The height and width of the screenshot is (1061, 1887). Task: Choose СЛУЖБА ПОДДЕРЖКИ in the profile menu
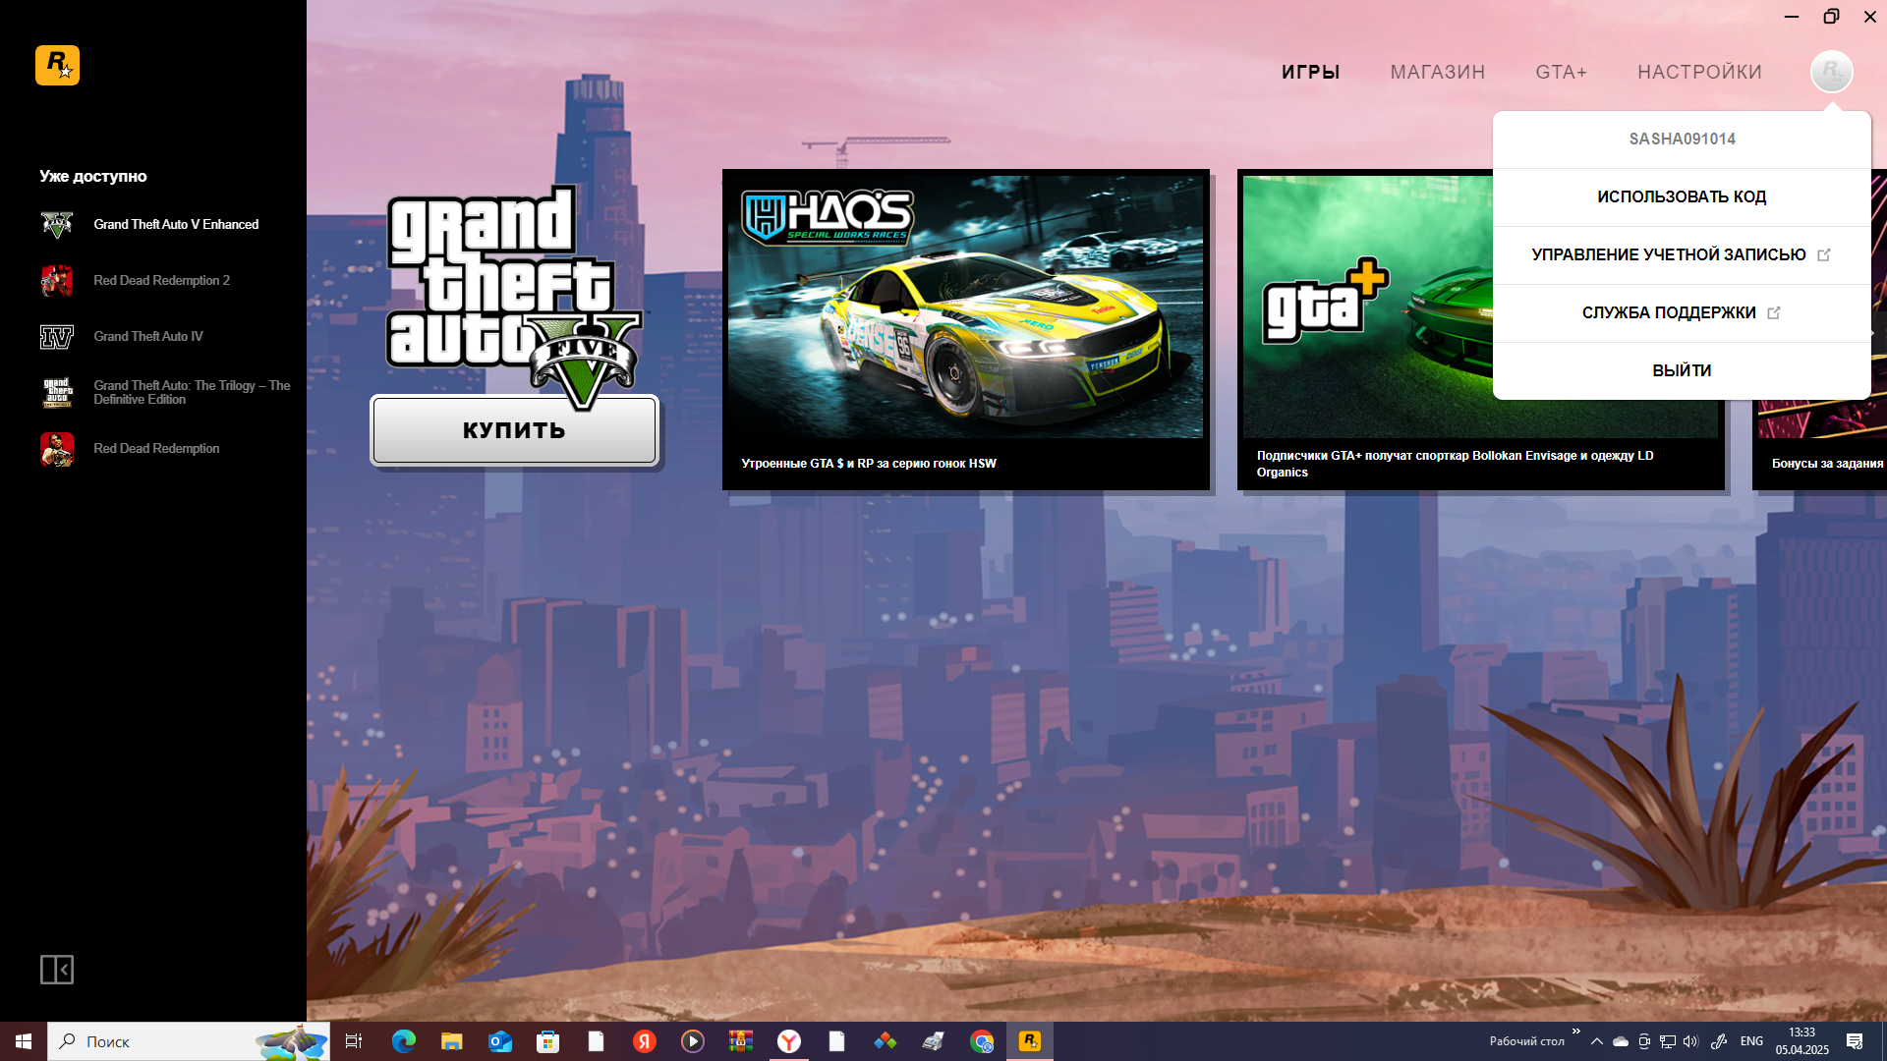(1682, 312)
